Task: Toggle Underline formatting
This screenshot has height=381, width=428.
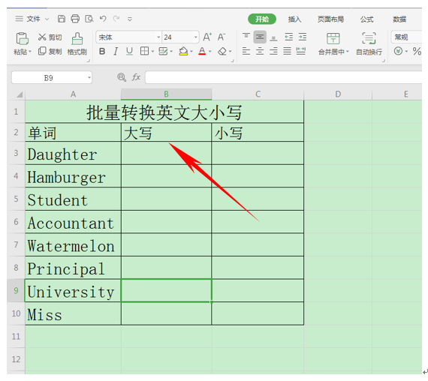Action: click(129, 51)
